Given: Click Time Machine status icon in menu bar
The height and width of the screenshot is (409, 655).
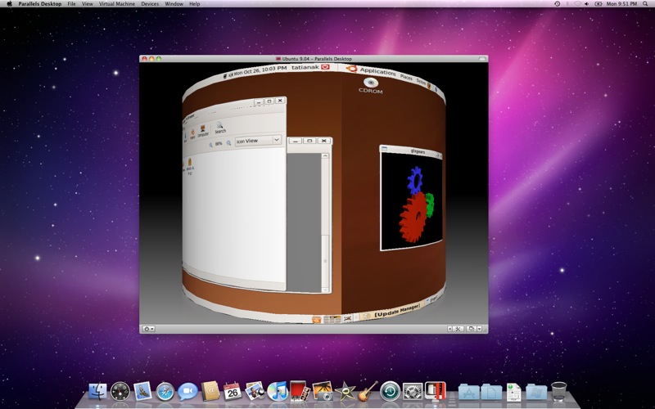Looking at the screenshot, I should click(x=558, y=4).
